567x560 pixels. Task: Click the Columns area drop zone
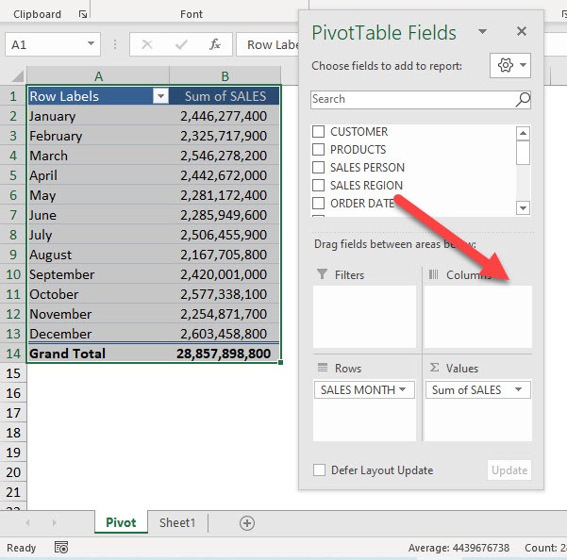tap(478, 317)
